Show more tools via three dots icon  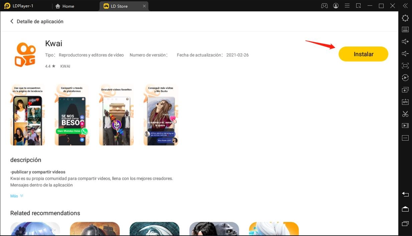[x=405, y=138]
